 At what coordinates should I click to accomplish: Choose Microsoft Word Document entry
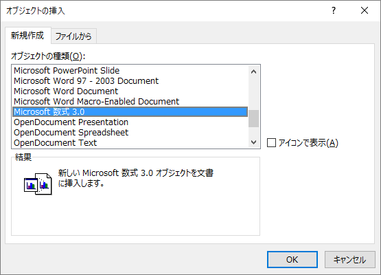130,91
